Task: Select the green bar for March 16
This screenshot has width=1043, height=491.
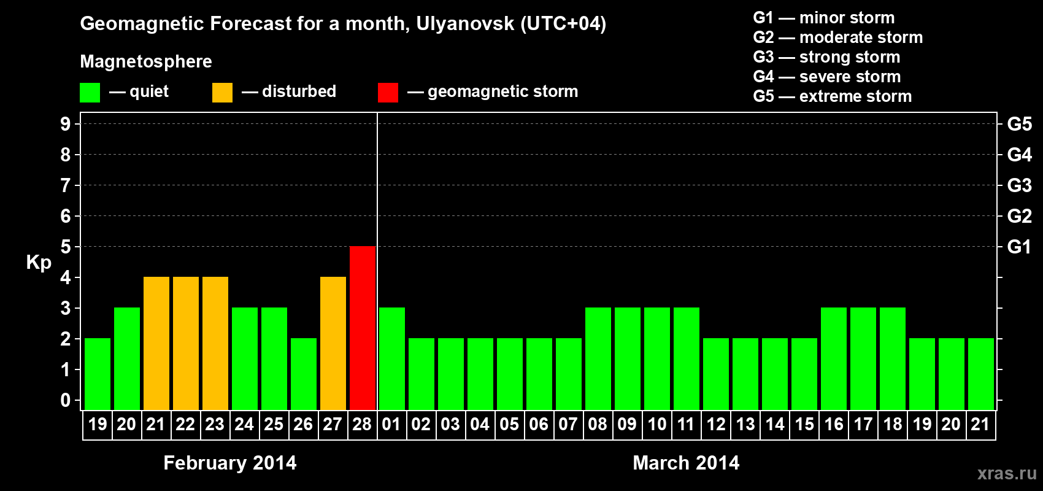Action: click(x=834, y=358)
